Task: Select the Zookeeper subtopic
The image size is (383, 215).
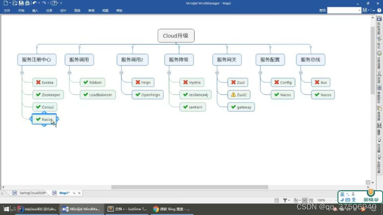Action: [x=48, y=95]
